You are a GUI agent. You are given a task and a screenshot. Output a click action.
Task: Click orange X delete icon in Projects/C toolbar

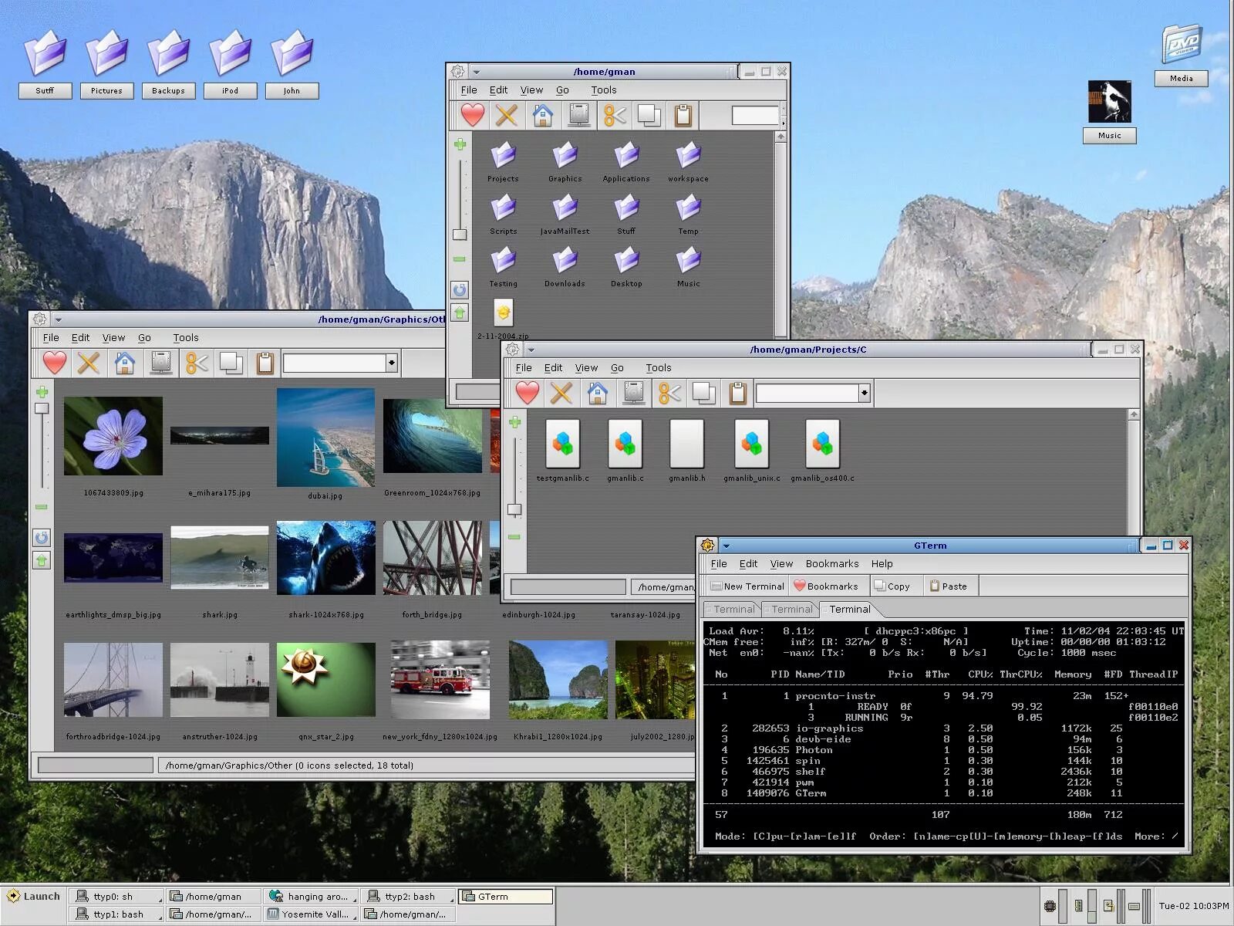tap(561, 393)
